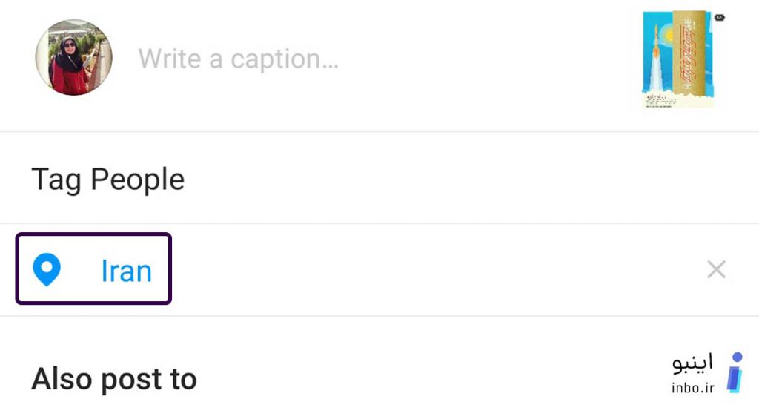This screenshot has width=759, height=405.
Task: Click the blue location pin icon
Action: (x=47, y=270)
